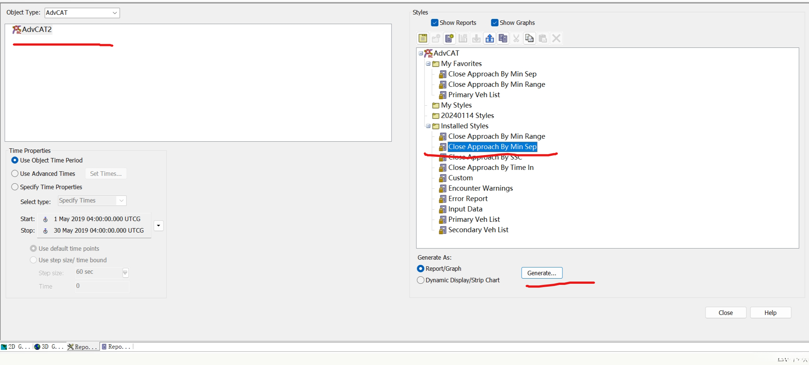Choose Dynamic Display/Strip Chart option

420,280
